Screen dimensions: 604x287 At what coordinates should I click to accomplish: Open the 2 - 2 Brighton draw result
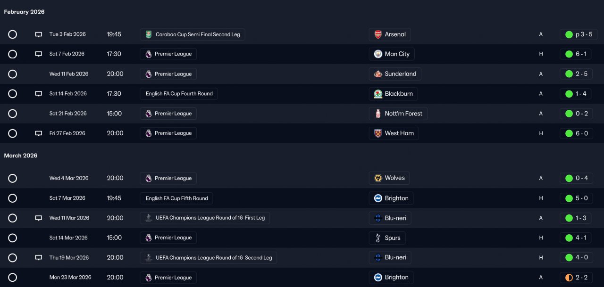tap(579, 278)
